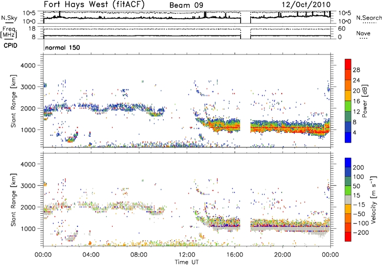Click the 'Time UT' axis label
Image resolution: width=382 pixels, height=265 pixels.
(x=187, y=262)
